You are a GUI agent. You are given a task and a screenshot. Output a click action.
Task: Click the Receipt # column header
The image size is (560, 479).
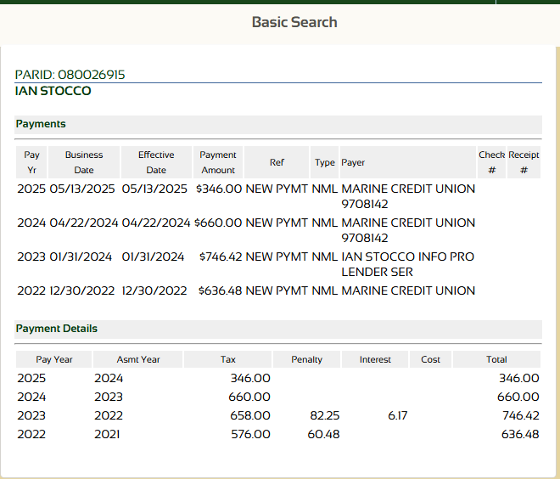tap(524, 162)
